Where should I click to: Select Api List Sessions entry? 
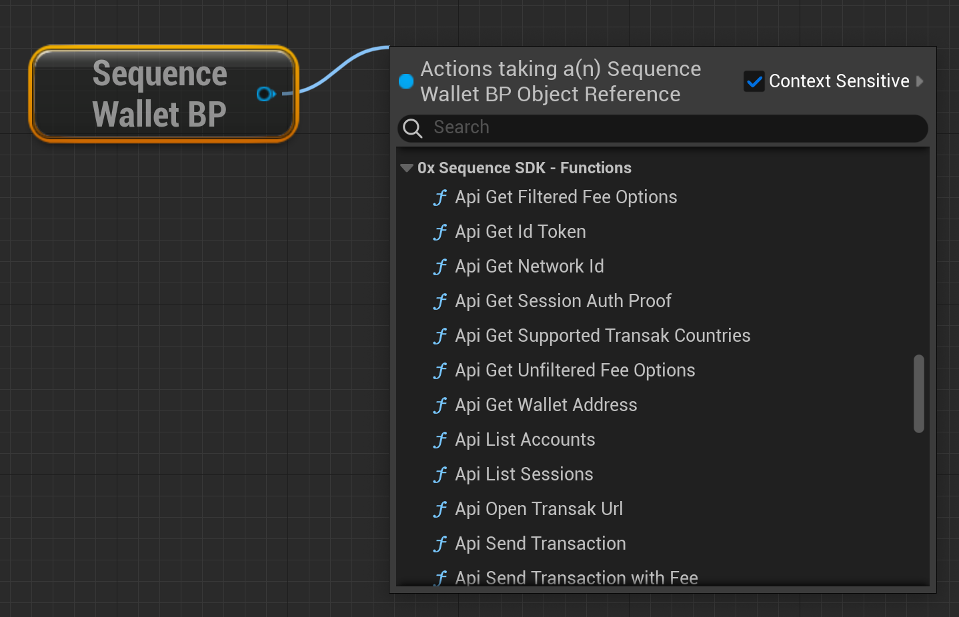coord(524,474)
